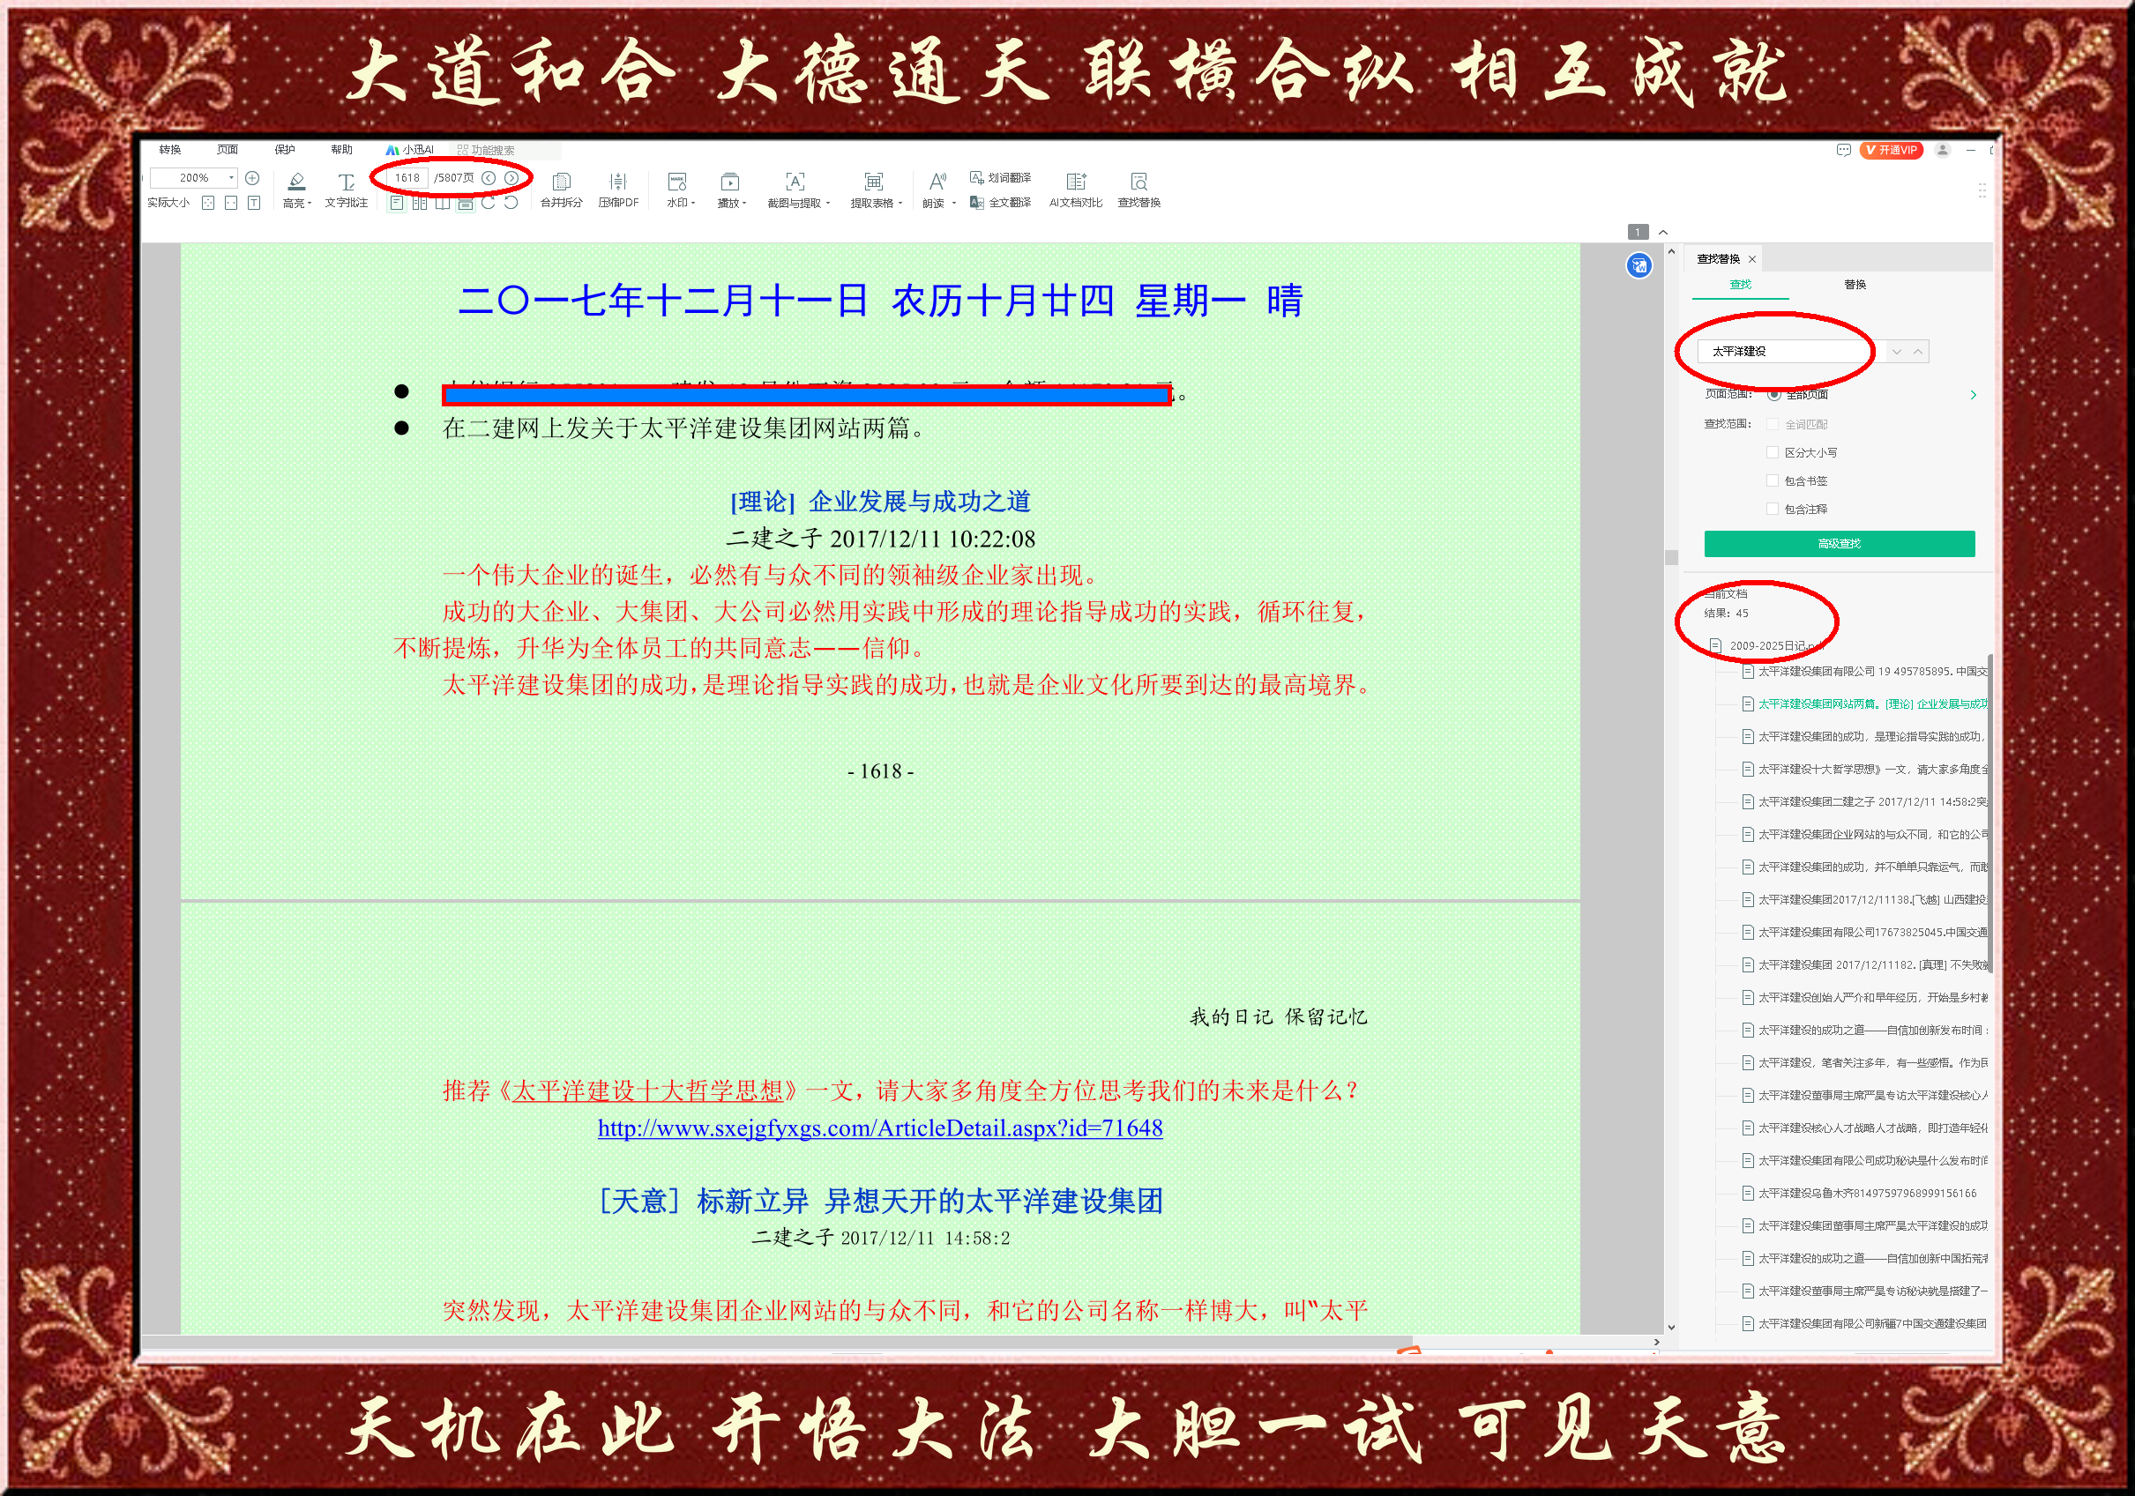The image size is (2135, 1496).
Task: Expand the 提取表格 dropdown arrow
Action: pyautogui.click(x=900, y=204)
